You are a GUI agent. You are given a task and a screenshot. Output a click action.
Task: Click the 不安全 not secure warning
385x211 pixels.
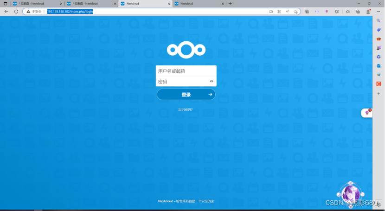pyautogui.click(x=34, y=12)
